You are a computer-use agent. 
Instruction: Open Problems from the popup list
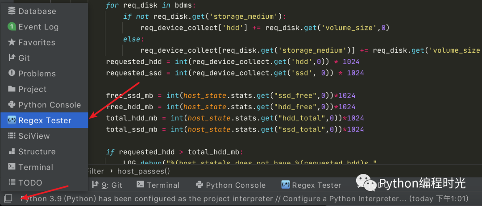[x=37, y=74]
